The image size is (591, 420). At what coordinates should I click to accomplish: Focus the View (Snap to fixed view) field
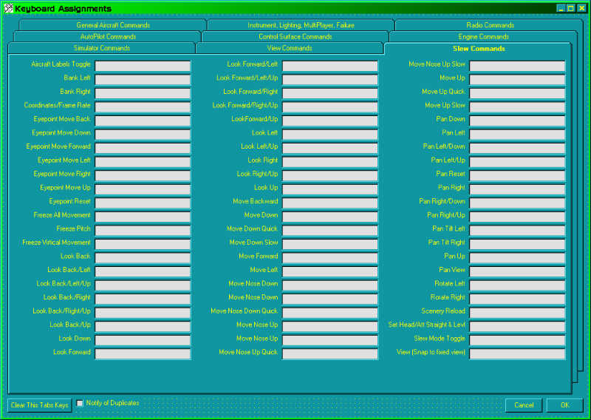[x=517, y=353]
